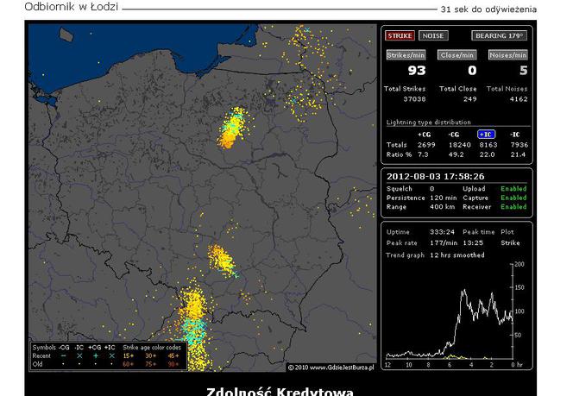Click the +CG column header
Viewport: 573px width, 396px height.
[x=424, y=135]
